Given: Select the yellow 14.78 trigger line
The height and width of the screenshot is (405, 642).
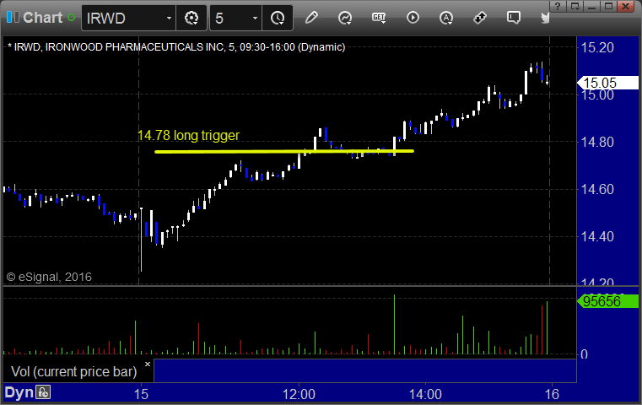Looking at the screenshot, I should tap(284, 152).
